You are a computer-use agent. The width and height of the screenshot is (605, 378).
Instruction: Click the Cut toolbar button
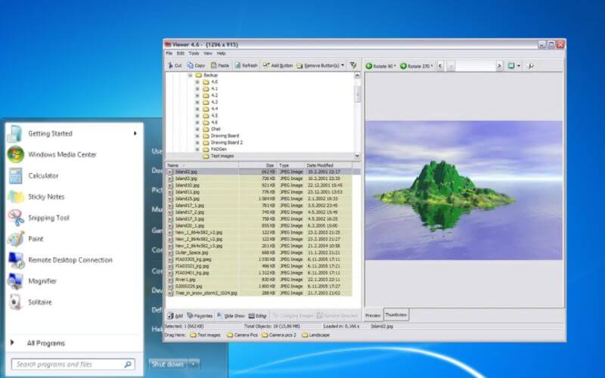[174, 66]
